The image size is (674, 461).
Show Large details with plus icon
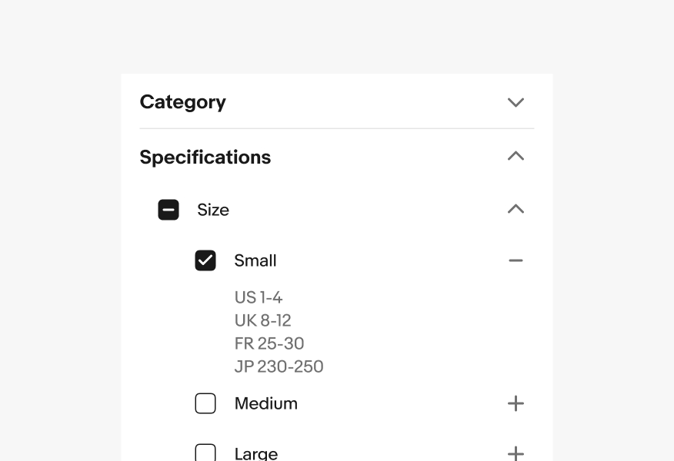click(x=516, y=453)
